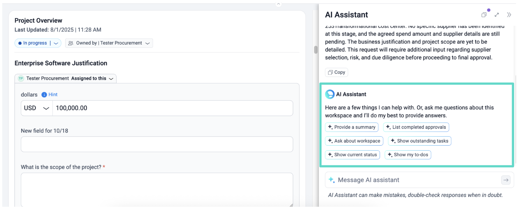519x207 pixels.
Task: Click the send message arrow icon
Action: [505, 180]
